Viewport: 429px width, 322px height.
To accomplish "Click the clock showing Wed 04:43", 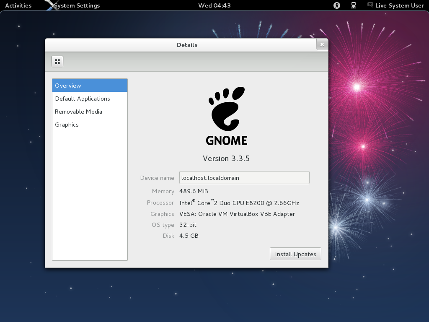I will [x=214, y=5].
